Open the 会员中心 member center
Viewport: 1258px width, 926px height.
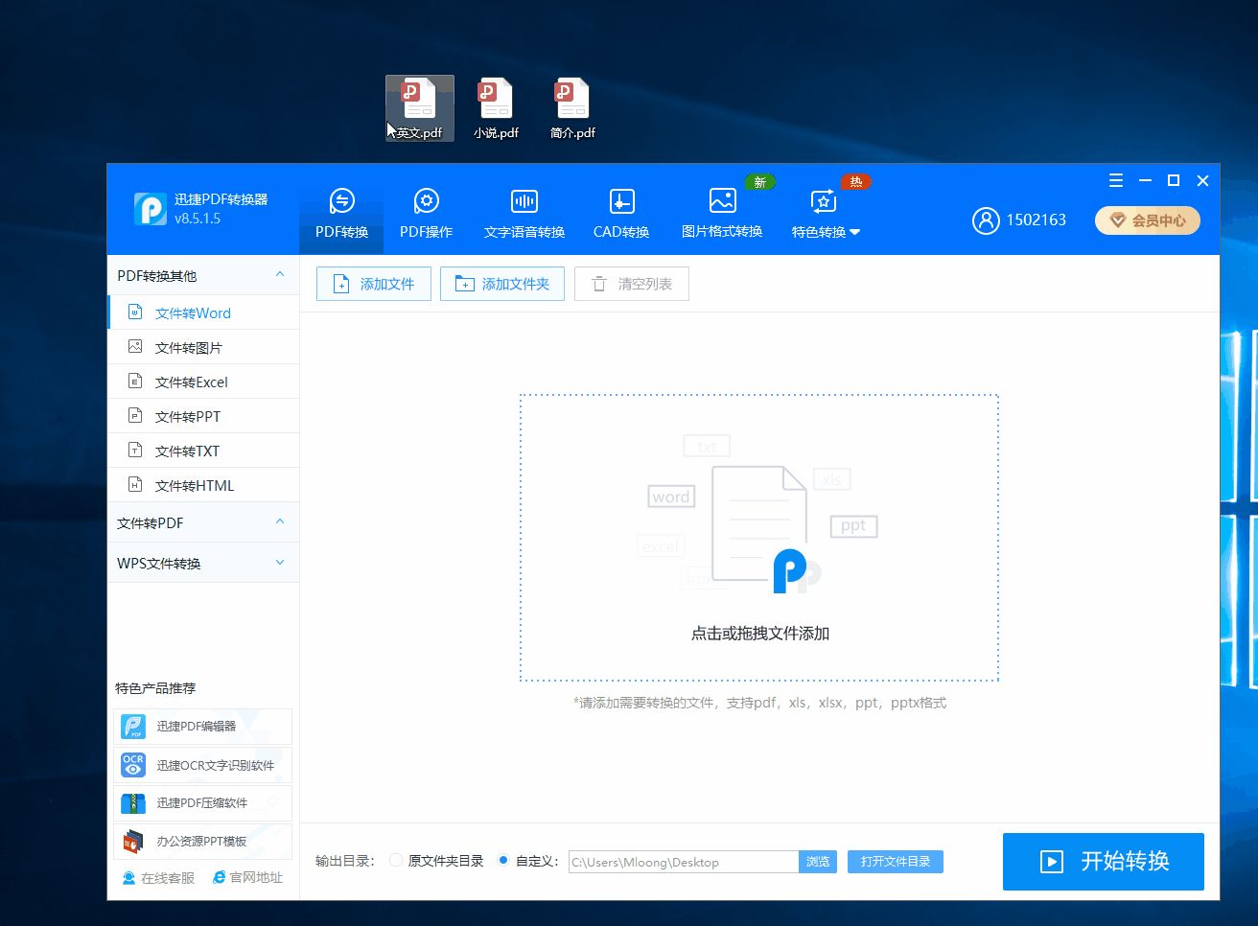pos(1148,220)
